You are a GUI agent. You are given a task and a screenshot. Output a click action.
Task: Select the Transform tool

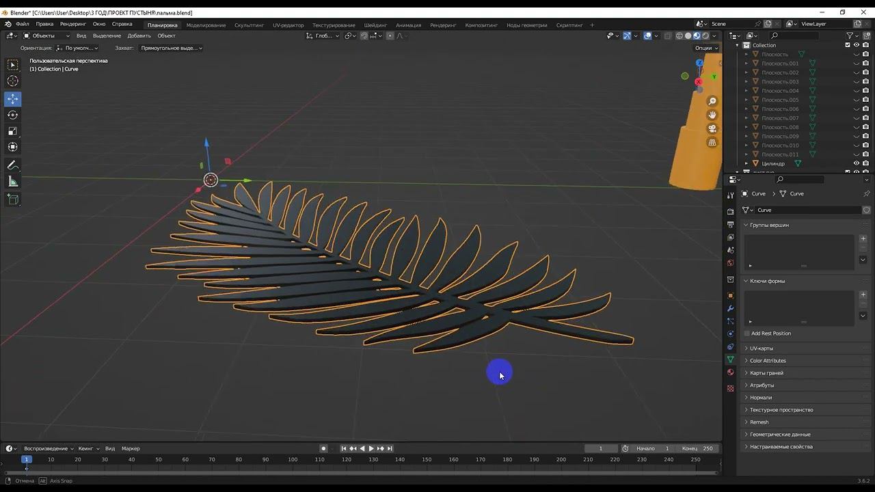13,147
